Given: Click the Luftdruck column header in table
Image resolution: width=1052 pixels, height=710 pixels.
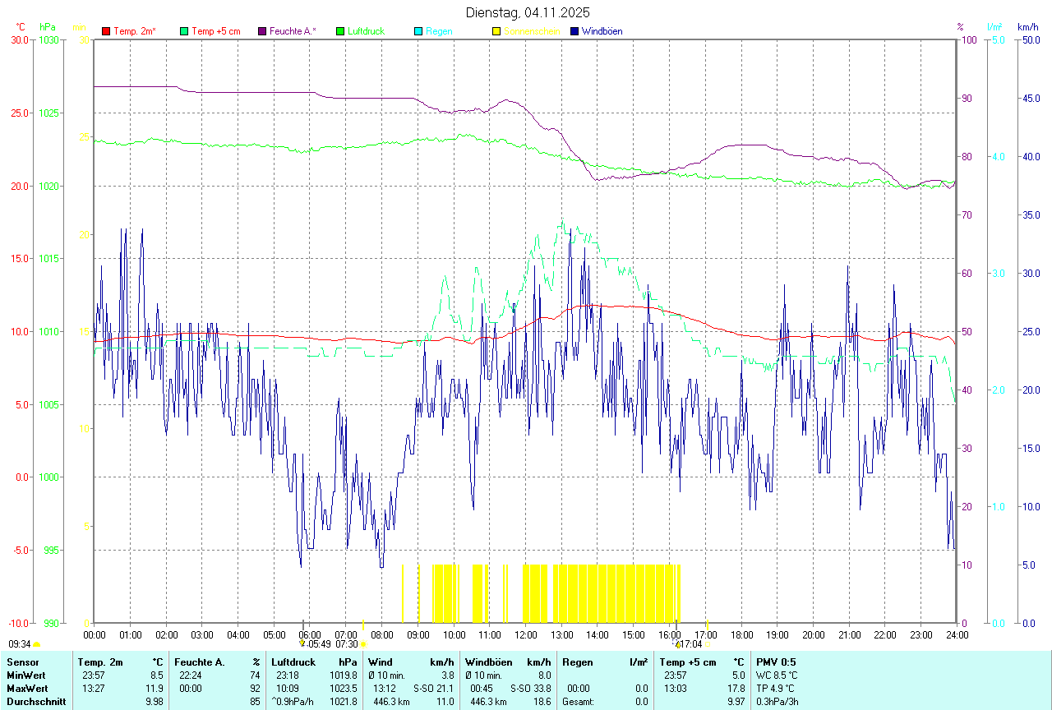Looking at the screenshot, I should point(293,662).
